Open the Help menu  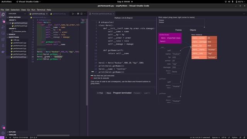49,10
